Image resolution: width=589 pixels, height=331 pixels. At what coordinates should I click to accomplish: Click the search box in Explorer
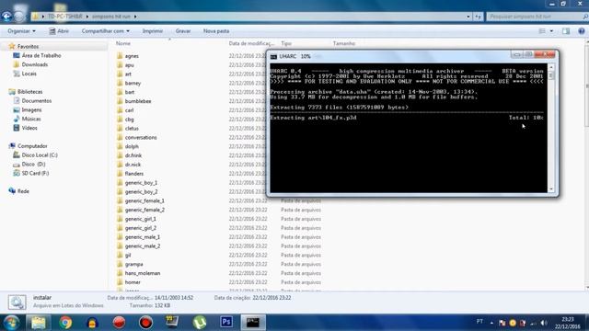pyautogui.click(x=537, y=17)
